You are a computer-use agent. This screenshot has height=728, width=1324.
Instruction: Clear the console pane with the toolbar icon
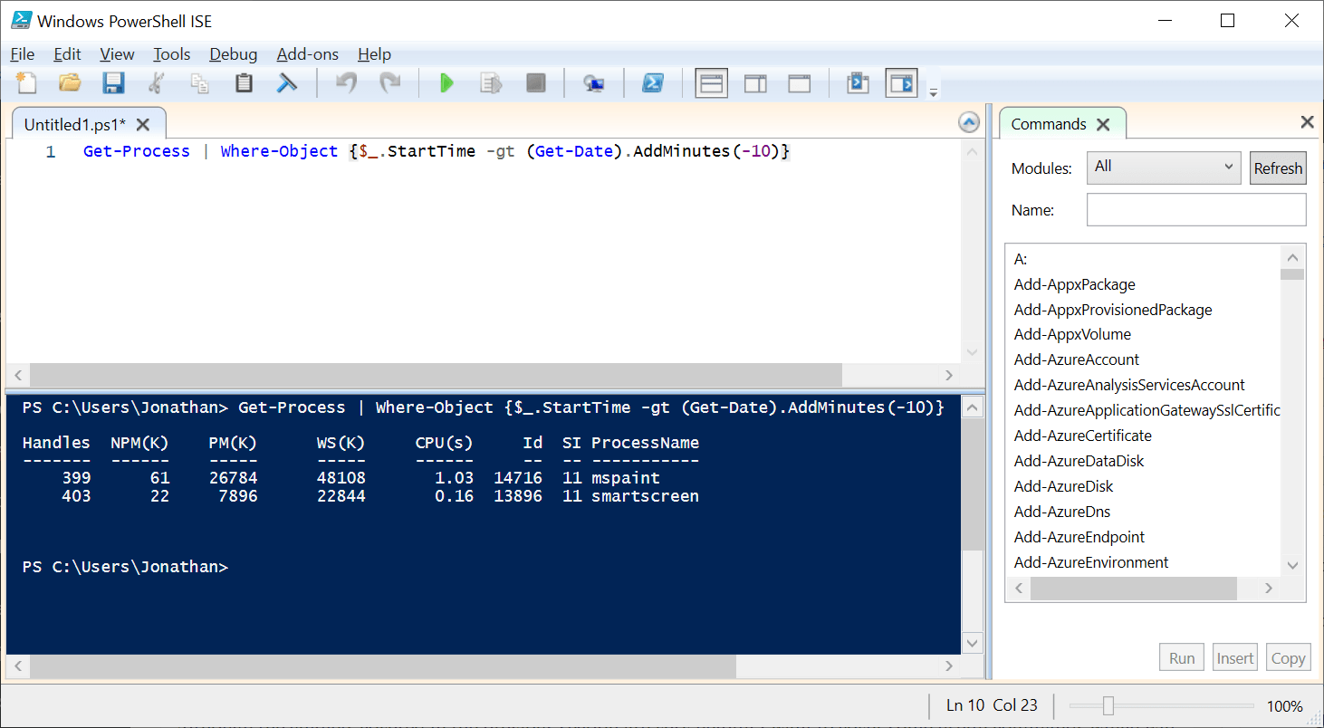(287, 83)
